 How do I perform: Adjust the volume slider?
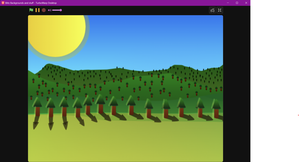[x=57, y=10]
